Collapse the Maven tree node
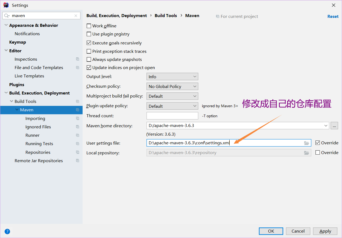The width and height of the screenshot is (342, 238). point(17,110)
